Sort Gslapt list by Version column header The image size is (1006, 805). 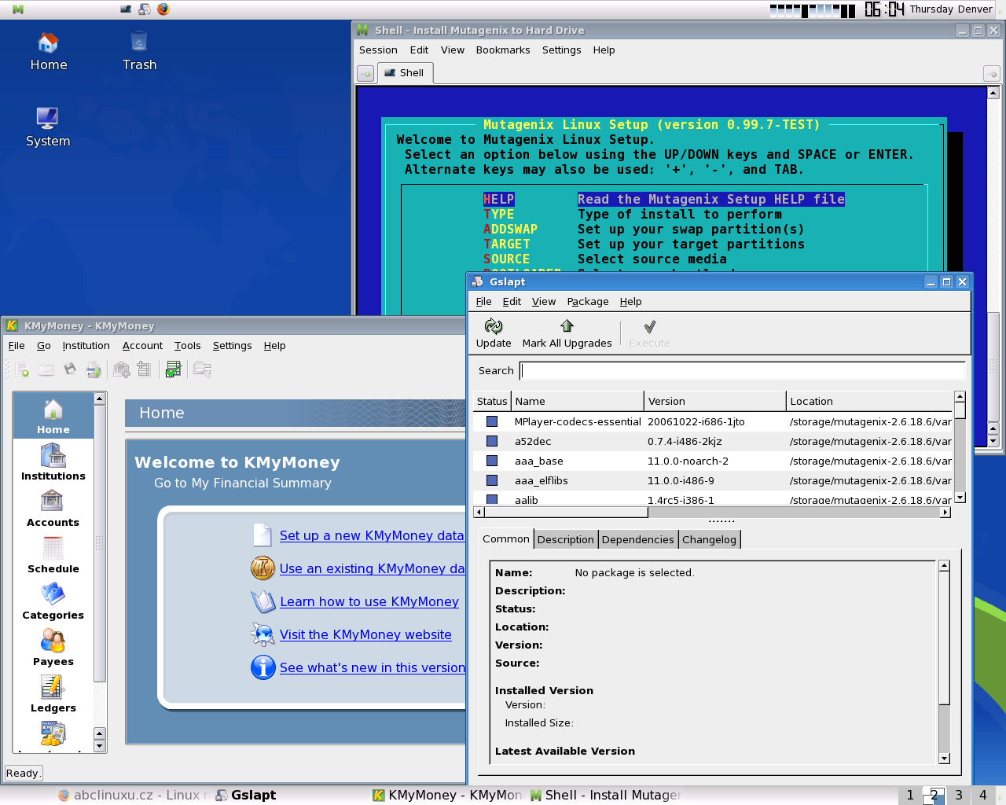pos(715,401)
